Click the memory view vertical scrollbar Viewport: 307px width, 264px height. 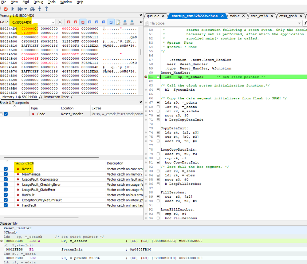(x=140, y=52)
